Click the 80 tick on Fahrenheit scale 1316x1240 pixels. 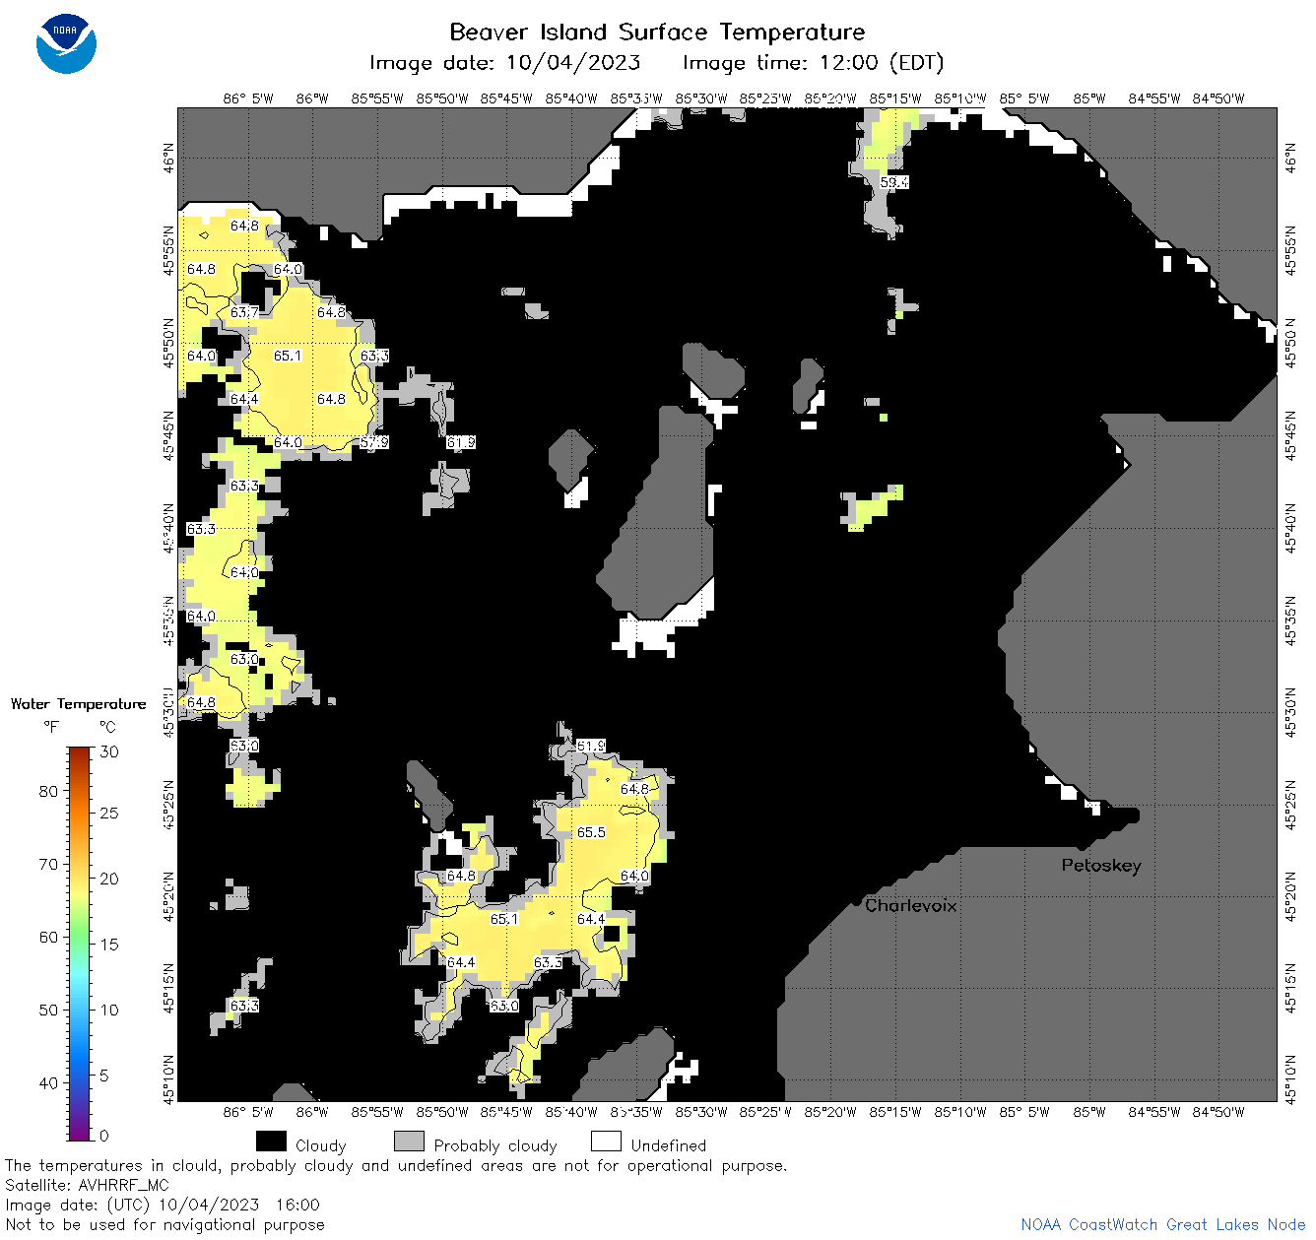[x=48, y=791]
